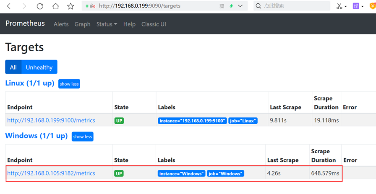
Task: Click the 648.579ms scrape duration value
Action: (325, 173)
